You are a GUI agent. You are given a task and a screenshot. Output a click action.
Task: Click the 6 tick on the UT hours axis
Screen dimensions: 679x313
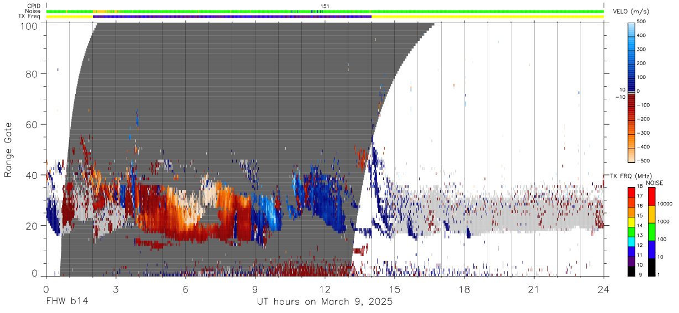click(186, 289)
